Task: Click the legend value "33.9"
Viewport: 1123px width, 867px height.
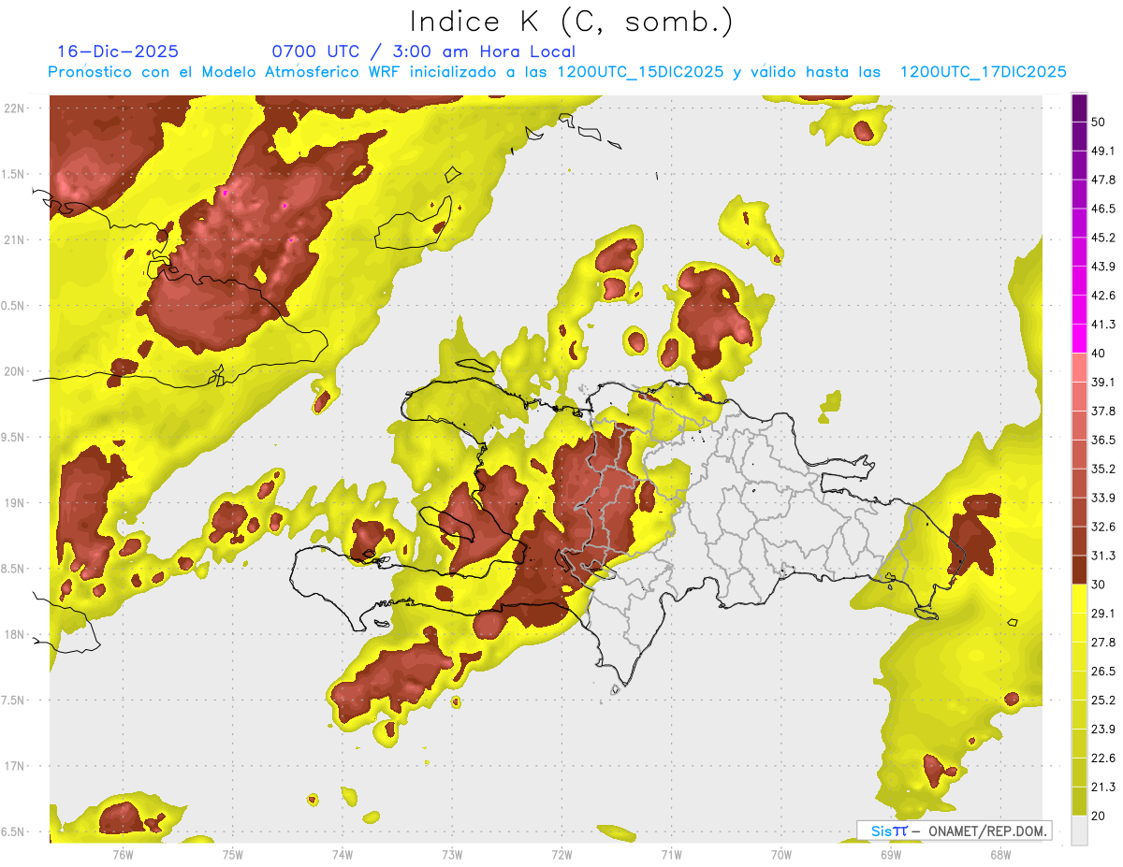Action: point(1103,498)
